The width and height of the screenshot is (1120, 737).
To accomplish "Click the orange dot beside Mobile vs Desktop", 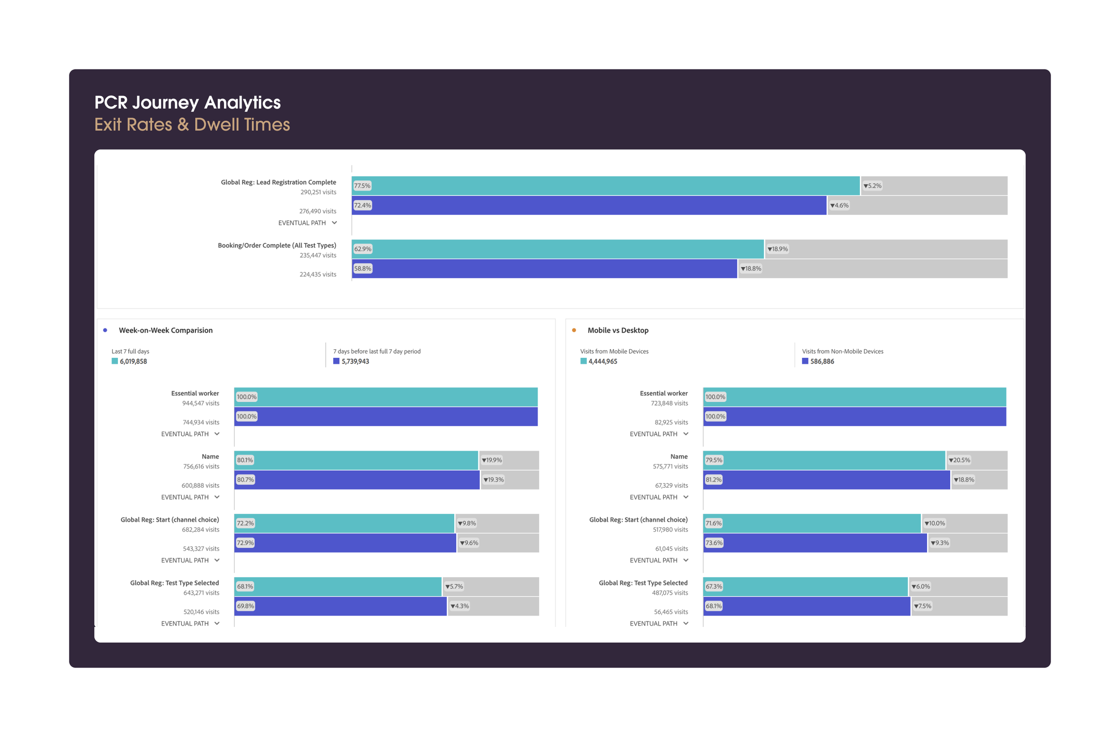I will [573, 330].
